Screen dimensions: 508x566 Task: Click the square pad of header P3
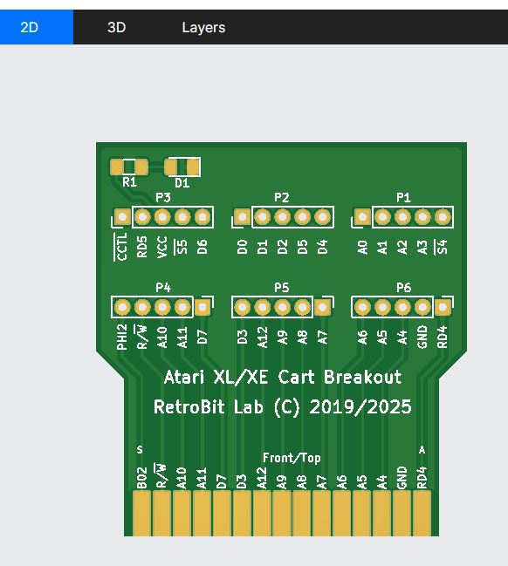point(122,217)
